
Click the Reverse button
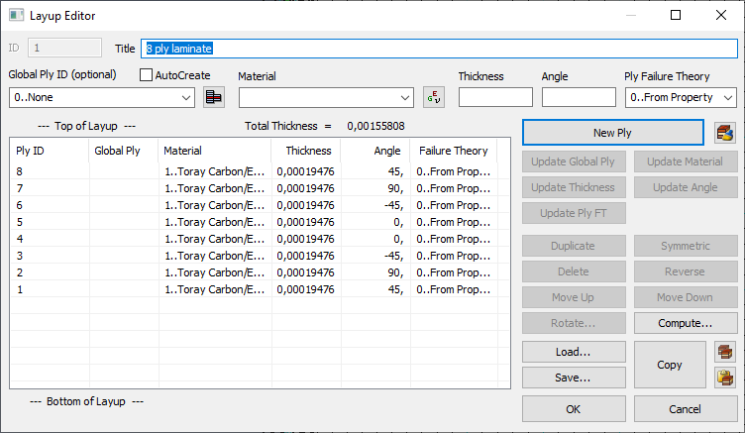pyautogui.click(x=686, y=271)
